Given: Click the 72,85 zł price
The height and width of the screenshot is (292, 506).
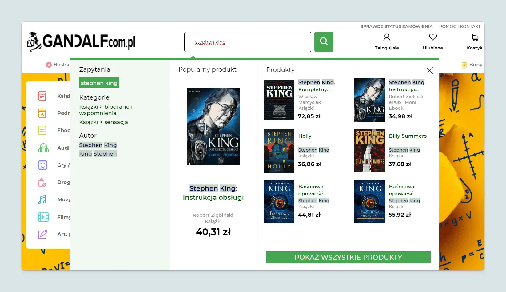Looking at the screenshot, I should (309, 116).
